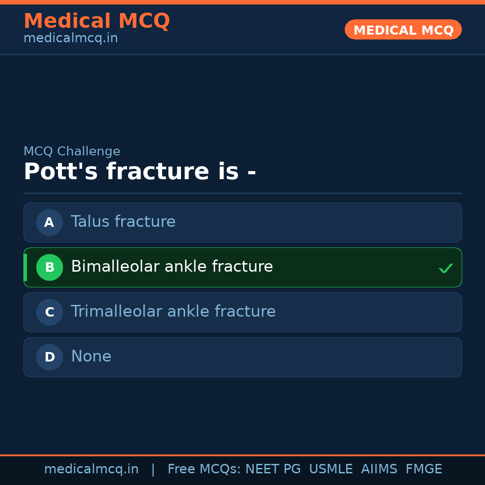485x485 pixels.
Task: Select the Talus fracture answer
Action: point(123,222)
